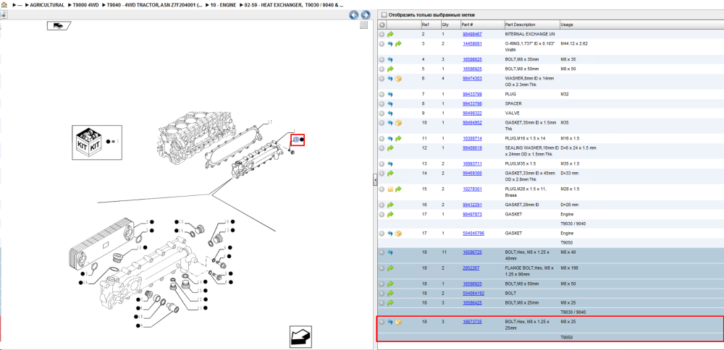Click blue arrow icon on PLUG M35 row
The height and width of the screenshot is (350, 724).
[x=390, y=163]
